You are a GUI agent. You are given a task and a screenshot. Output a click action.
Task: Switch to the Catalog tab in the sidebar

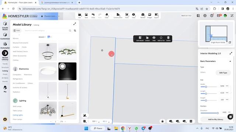coord(5,71)
